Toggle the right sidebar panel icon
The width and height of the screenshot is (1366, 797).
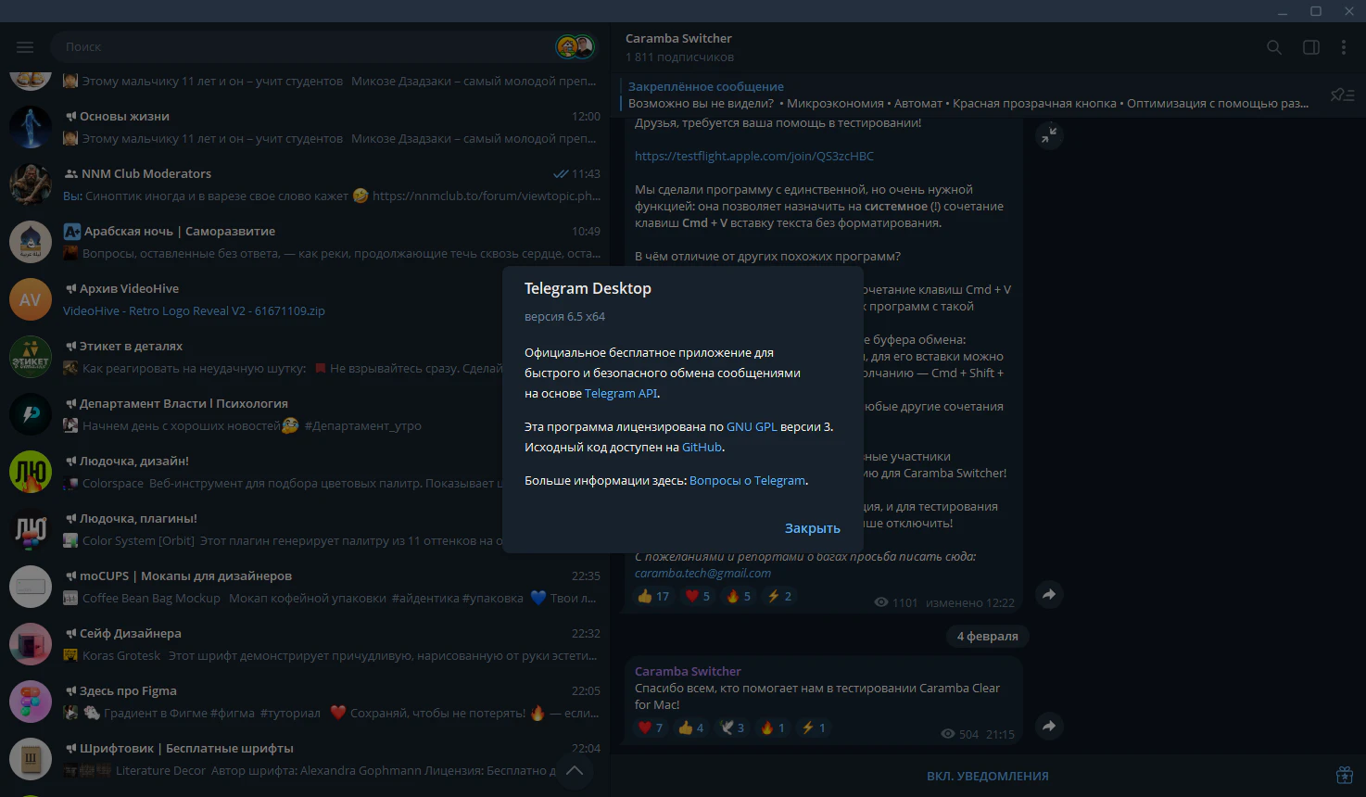point(1311,47)
